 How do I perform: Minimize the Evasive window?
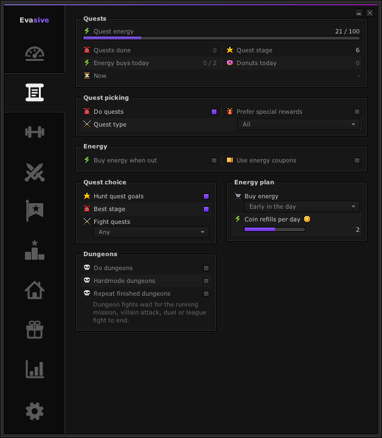[x=359, y=13]
